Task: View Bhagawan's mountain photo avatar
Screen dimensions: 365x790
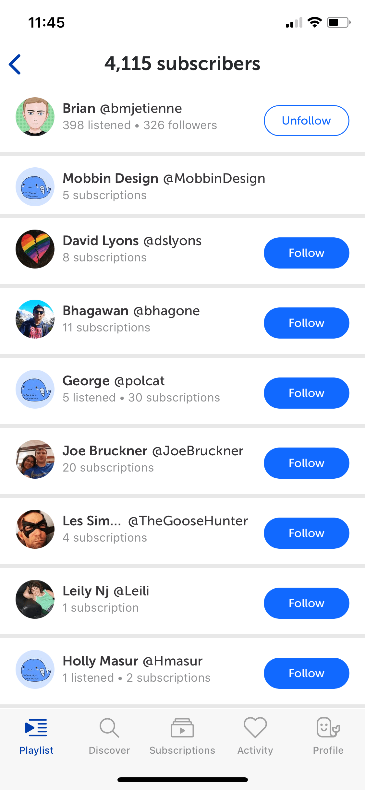Action: coord(35,319)
